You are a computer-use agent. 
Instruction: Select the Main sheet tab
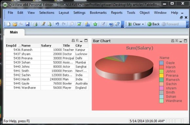click(14, 32)
